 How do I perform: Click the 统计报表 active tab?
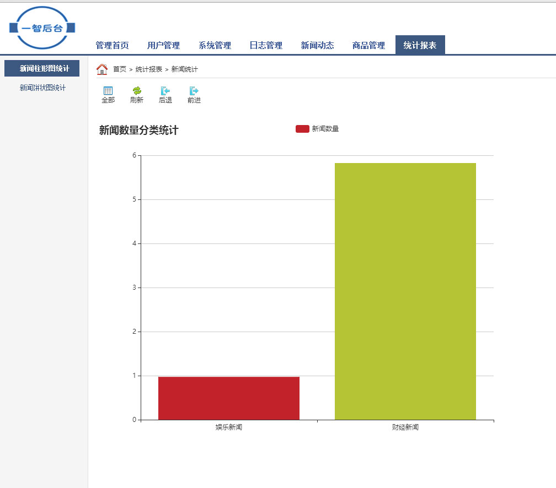(x=420, y=46)
